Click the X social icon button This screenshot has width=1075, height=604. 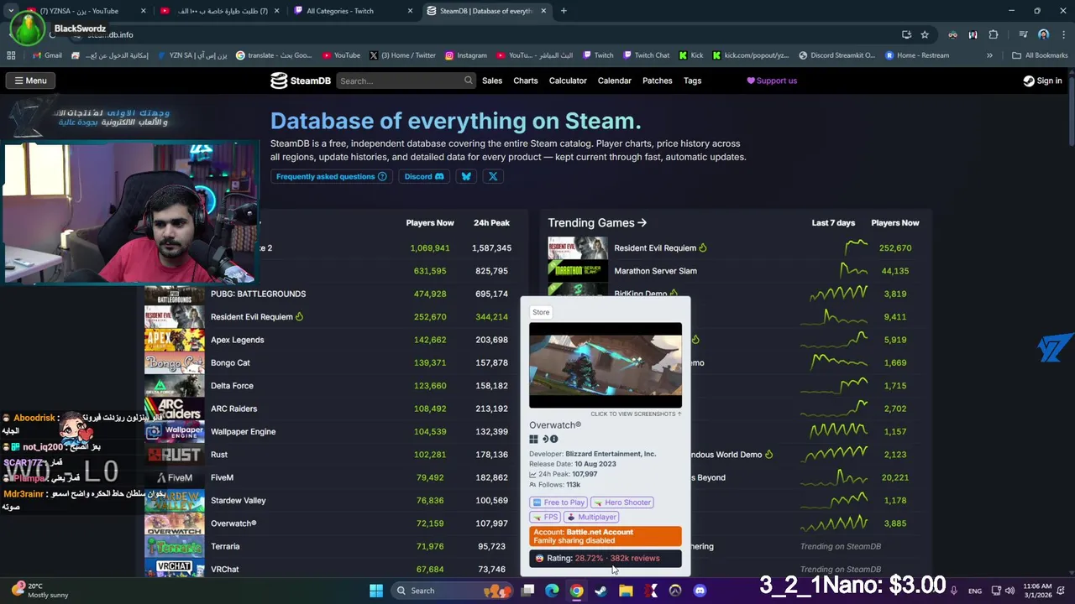tap(493, 176)
